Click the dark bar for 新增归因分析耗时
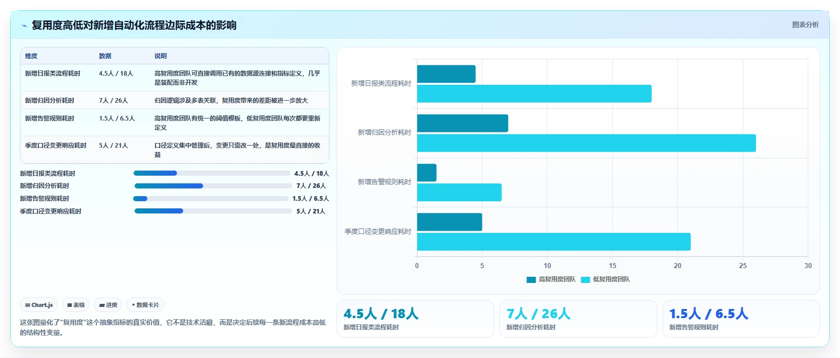This screenshot has height=358, width=840. click(x=462, y=123)
